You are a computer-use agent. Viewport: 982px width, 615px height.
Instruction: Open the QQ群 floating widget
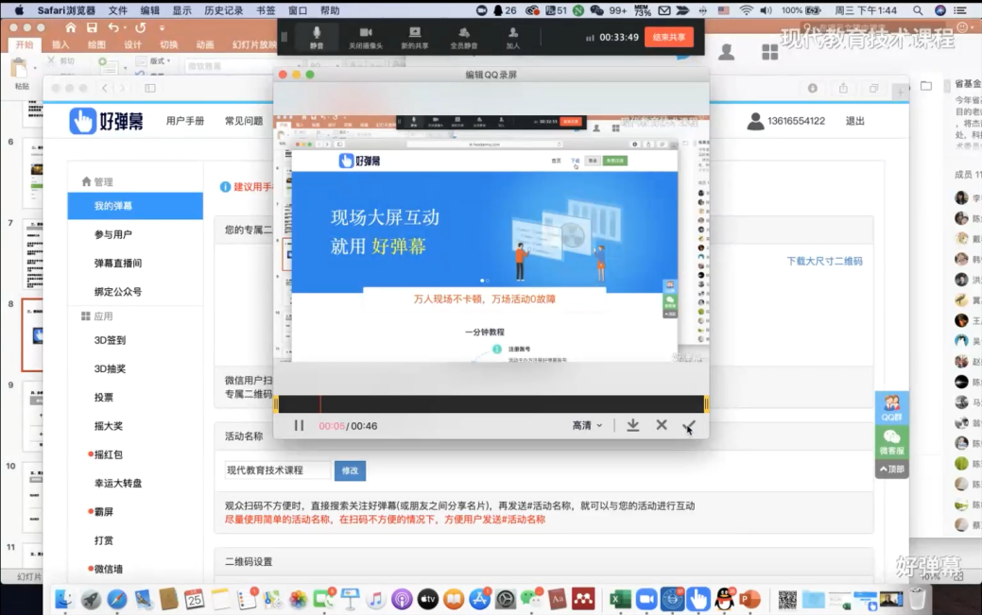(x=891, y=407)
